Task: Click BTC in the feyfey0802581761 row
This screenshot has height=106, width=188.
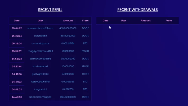Action: [85, 82]
